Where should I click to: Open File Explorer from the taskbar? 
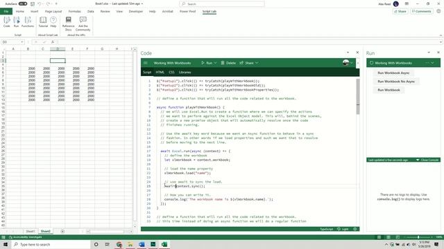coord(130,244)
